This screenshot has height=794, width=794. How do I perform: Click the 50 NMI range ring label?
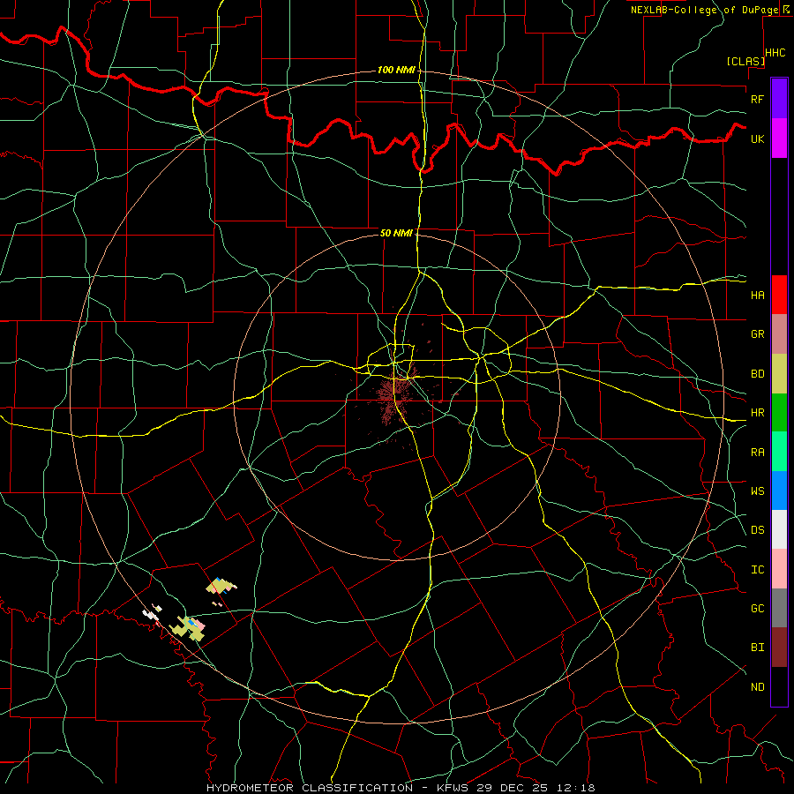click(396, 233)
